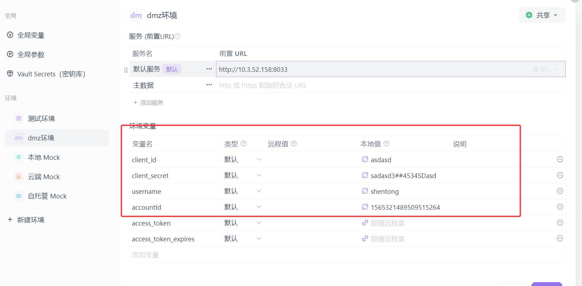Open type dropdown for username
582x286 pixels.
click(259, 191)
